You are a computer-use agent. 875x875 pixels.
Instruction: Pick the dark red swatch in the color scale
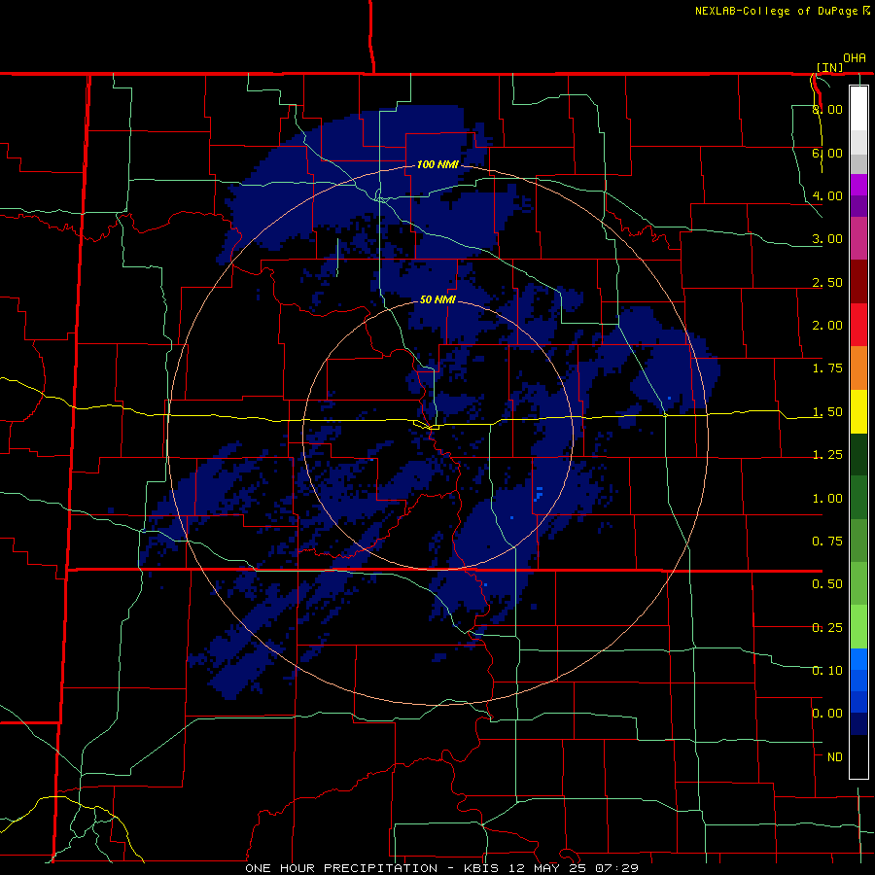pyautogui.click(x=858, y=282)
